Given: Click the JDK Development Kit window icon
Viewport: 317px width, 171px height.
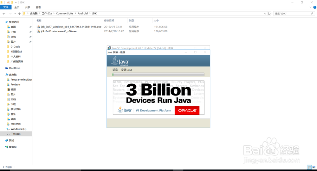Looking at the screenshot, I should pos(109,48).
